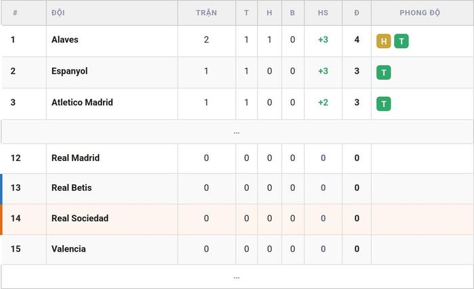Open the Real Betis team link
Viewport: 474px width, 289px height.
[72, 187]
